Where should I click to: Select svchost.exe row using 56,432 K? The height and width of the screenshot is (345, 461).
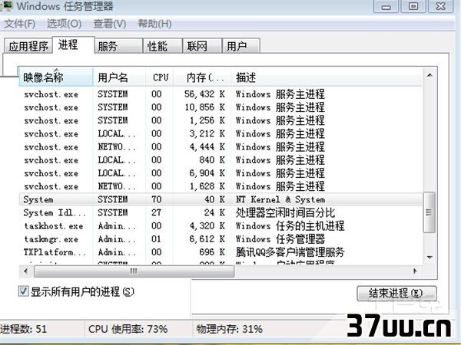221,94
